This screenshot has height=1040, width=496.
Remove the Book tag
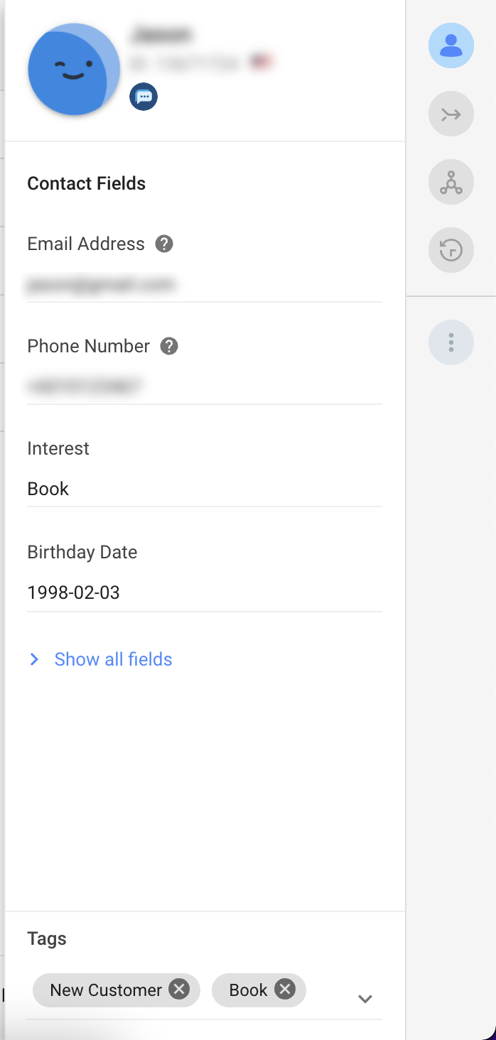tap(285, 990)
